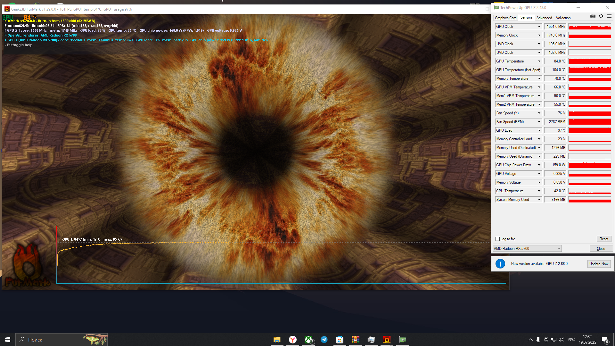The width and height of the screenshot is (615, 346).
Task: Open the AMD Radeon RX 5700 selector
Action: coord(527,249)
